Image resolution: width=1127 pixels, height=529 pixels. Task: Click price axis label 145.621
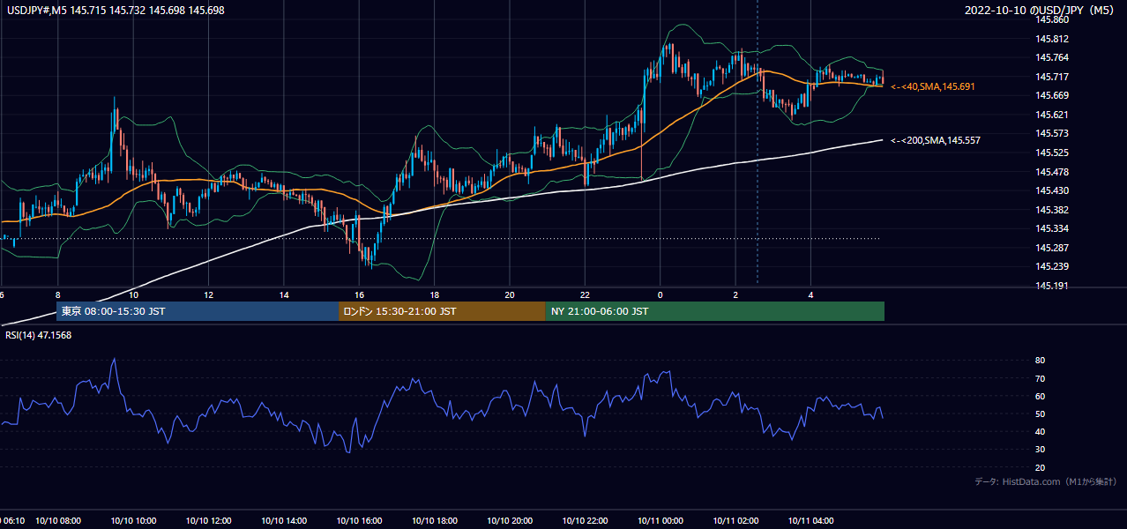click(1051, 115)
